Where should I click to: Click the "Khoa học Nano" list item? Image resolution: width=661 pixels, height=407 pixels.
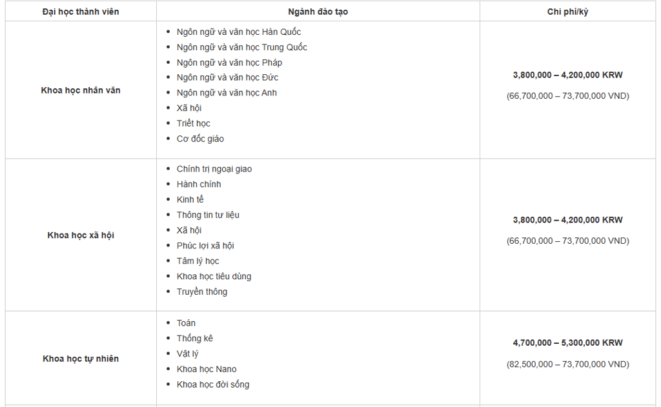[x=207, y=369]
